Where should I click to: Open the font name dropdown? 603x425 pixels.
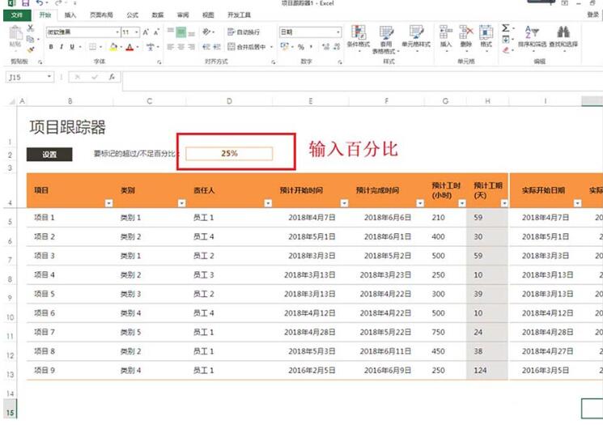click(x=117, y=32)
